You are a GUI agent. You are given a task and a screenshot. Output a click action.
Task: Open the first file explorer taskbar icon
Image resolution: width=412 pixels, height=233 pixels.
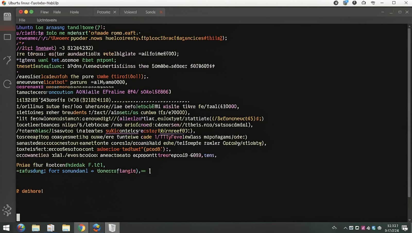click(36, 228)
